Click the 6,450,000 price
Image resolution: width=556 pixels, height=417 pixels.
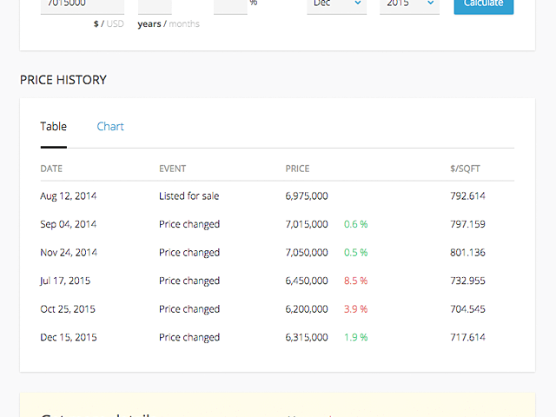coord(307,281)
